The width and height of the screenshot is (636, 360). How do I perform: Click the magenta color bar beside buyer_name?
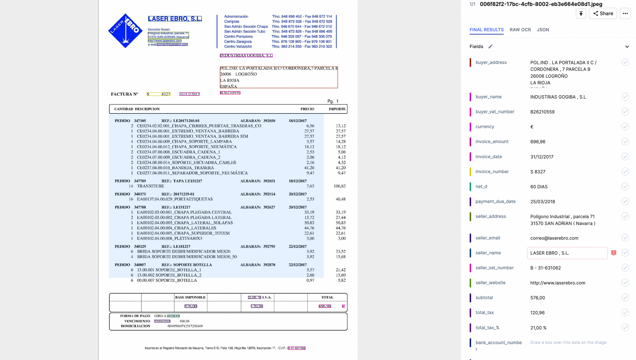pyautogui.click(x=471, y=97)
